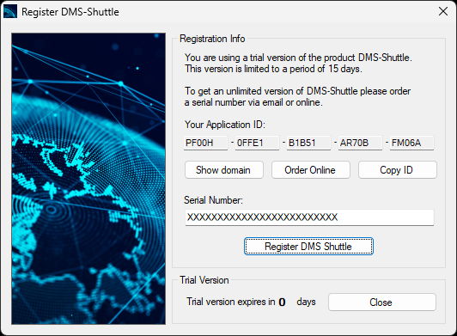
Task: Click 'To get an unlimited version' text
Action: 297,91
